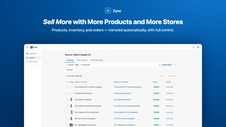
Task: Open destination link The Hidden Snowboard
Action: pyautogui.click(x=122, y=100)
